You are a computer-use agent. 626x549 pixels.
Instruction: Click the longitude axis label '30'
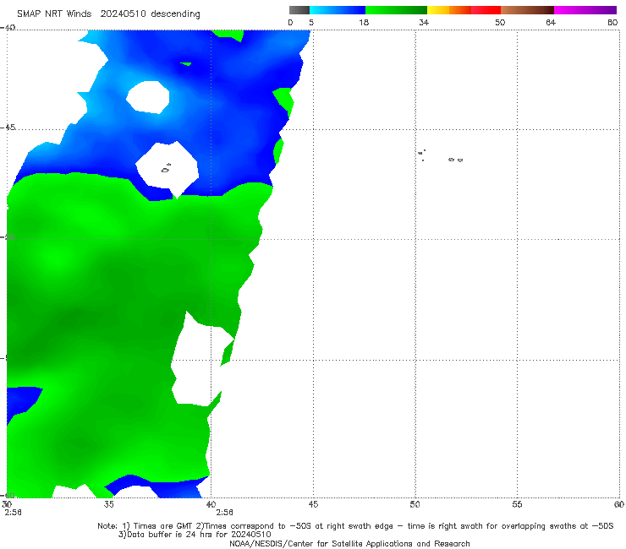[x=7, y=504]
